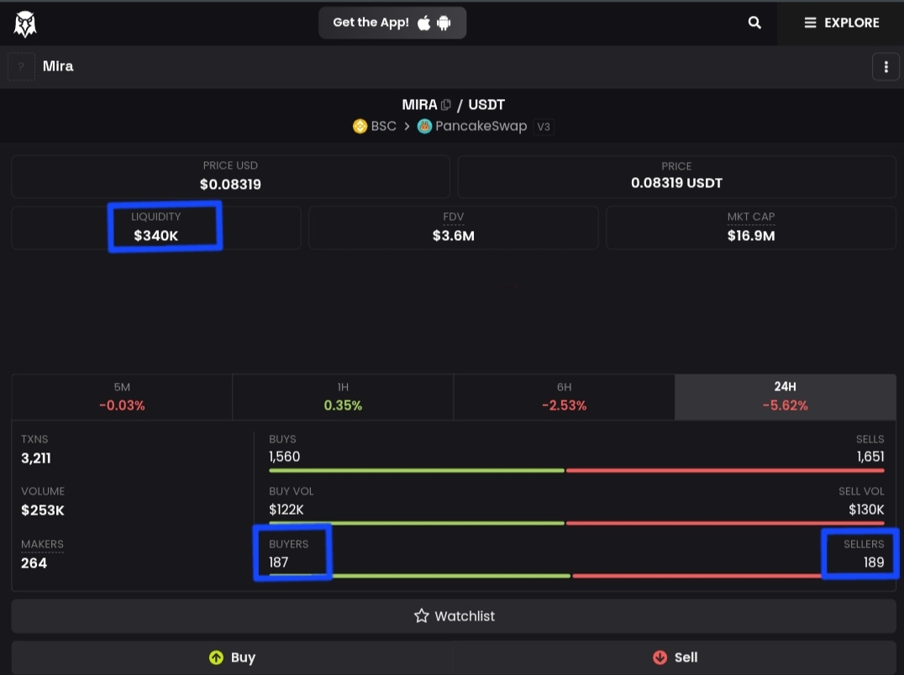Screen dimensions: 904x675
Task: Click the Apple icon in Get the App
Action: point(423,23)
